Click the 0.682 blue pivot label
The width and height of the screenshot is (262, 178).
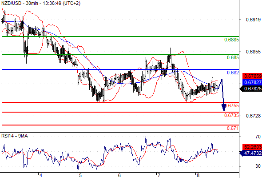(233, 73)
